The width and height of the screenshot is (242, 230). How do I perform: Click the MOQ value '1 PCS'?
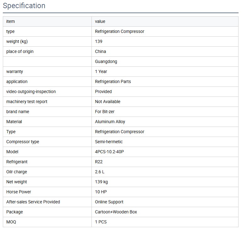101,222
